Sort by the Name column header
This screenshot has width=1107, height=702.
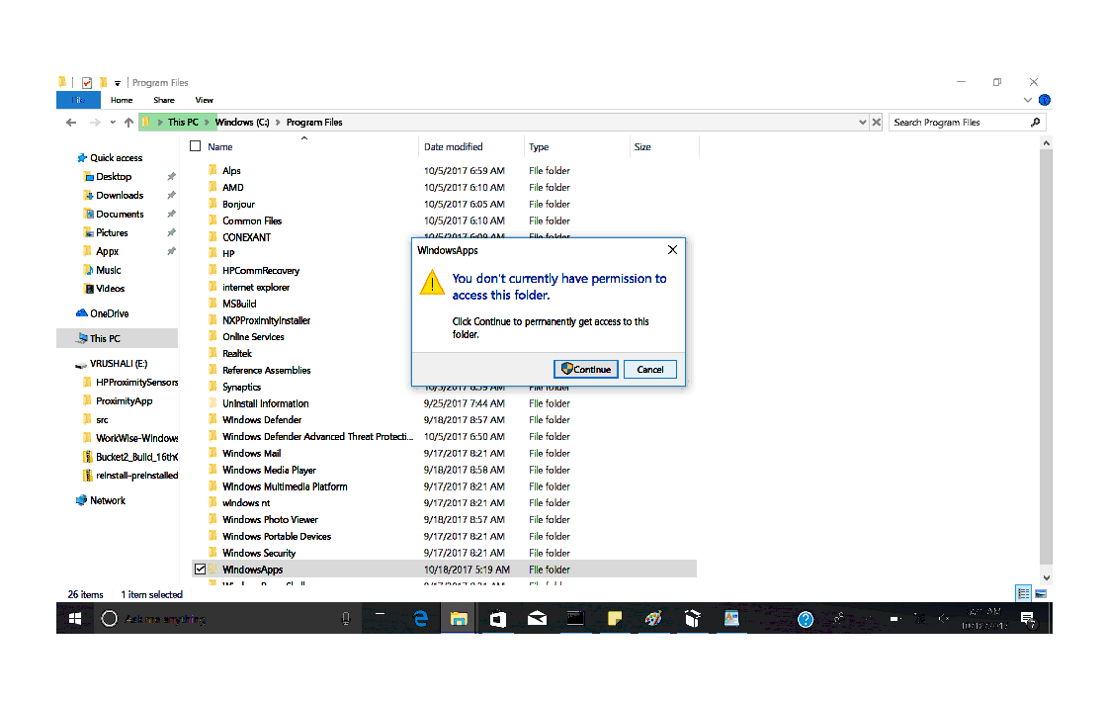point(219,147)
